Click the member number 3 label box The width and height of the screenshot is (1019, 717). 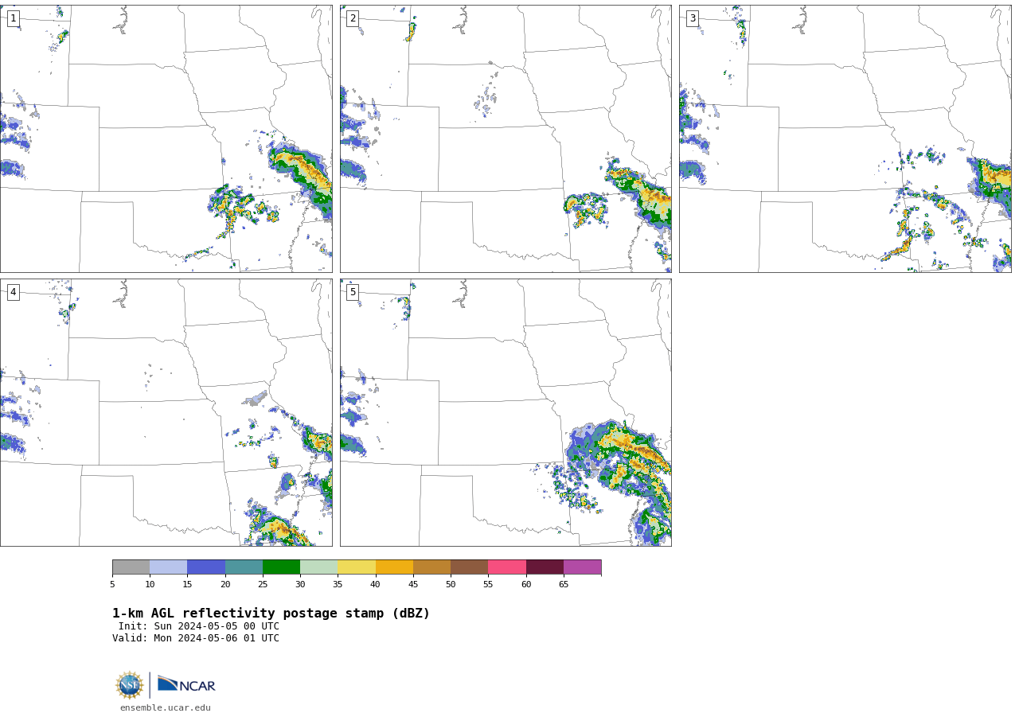692,18
